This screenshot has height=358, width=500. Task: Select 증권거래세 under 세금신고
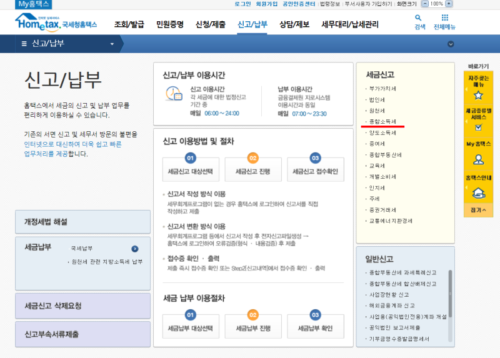[382, 210]
